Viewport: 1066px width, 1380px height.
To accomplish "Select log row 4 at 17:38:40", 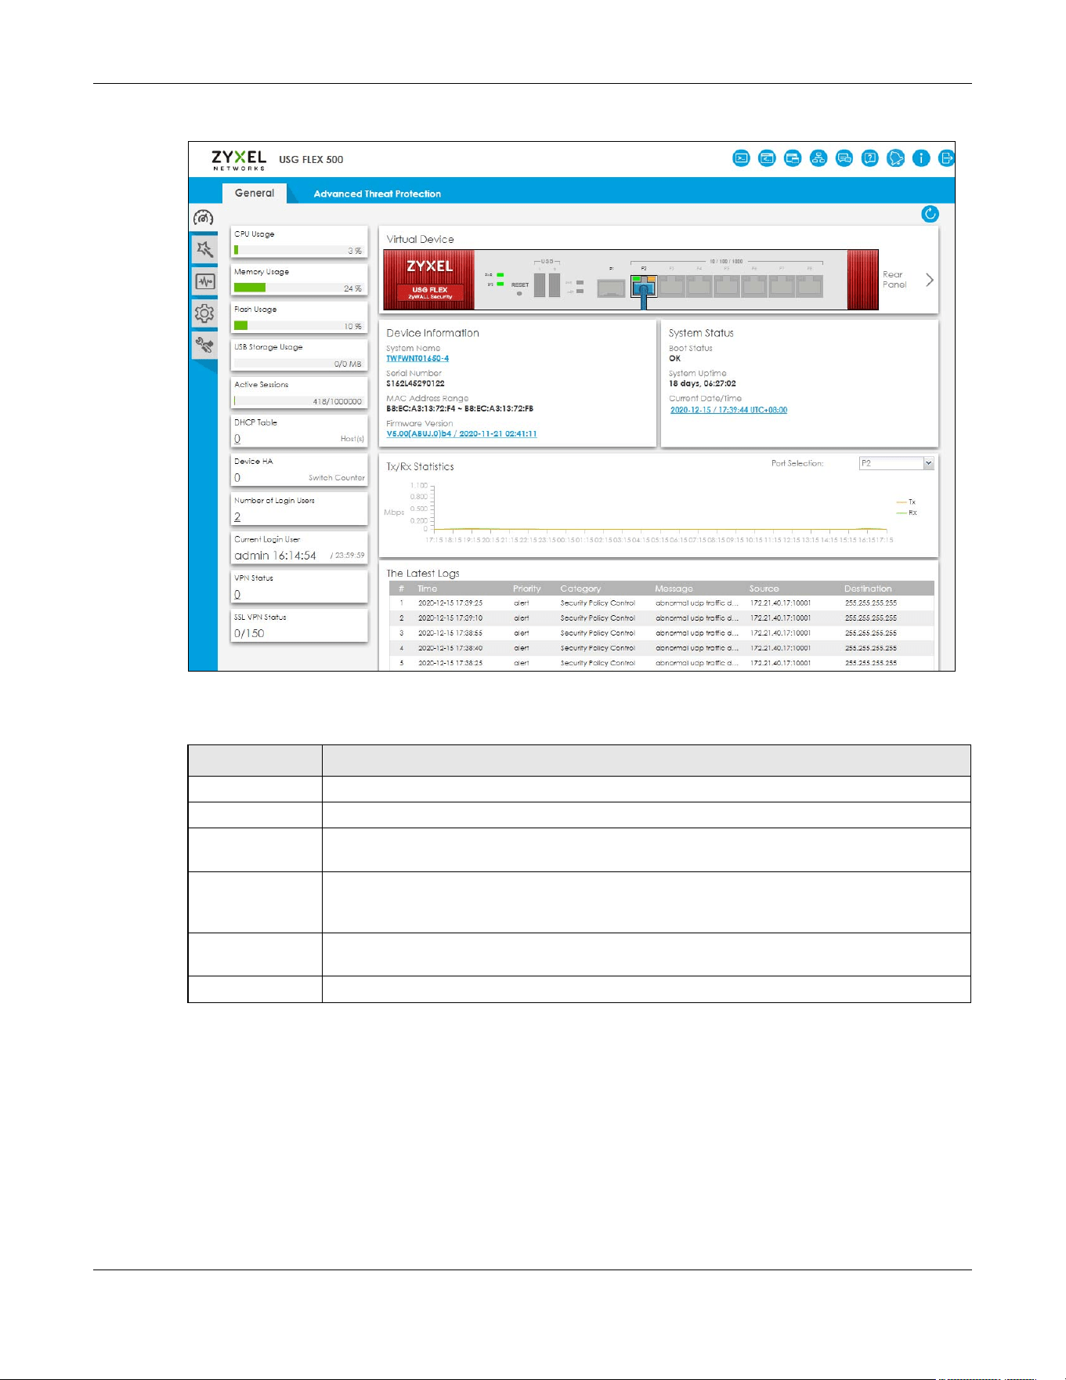I will tap(661, 648).
